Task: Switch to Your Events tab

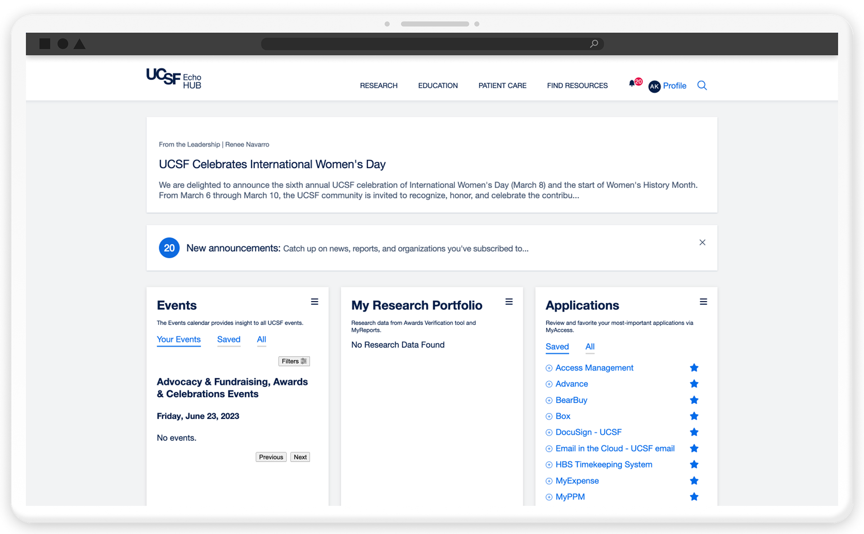Action: [179, 340]
